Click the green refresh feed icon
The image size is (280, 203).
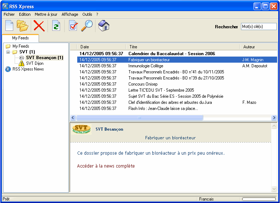point(56,26)
